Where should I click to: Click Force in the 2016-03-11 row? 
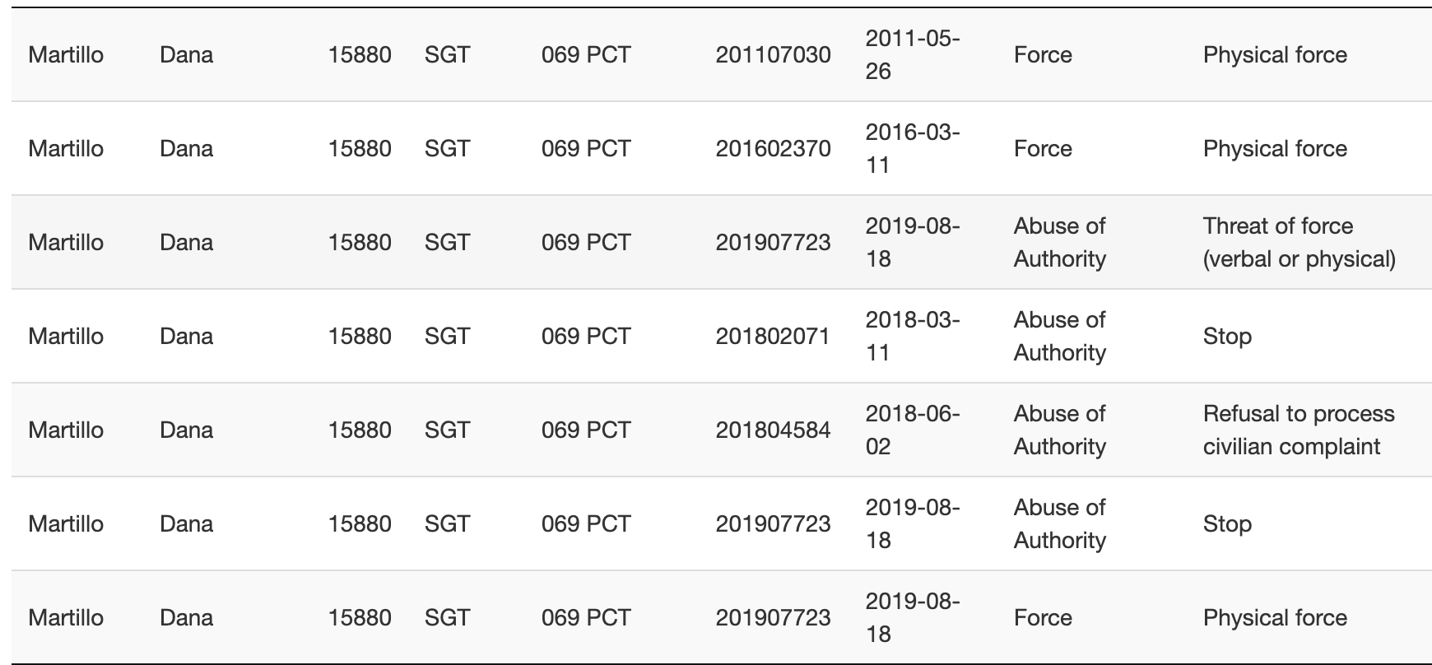pos(1043,149)
